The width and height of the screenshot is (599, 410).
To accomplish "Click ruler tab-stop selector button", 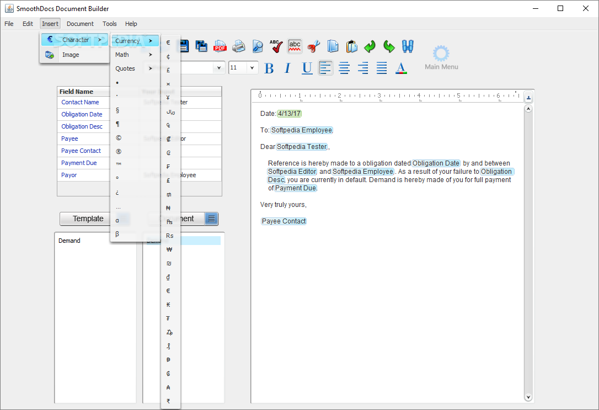I will [x=528, y=98].
